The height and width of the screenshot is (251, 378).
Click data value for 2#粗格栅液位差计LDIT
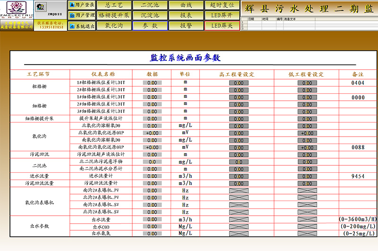pos(152,90)
